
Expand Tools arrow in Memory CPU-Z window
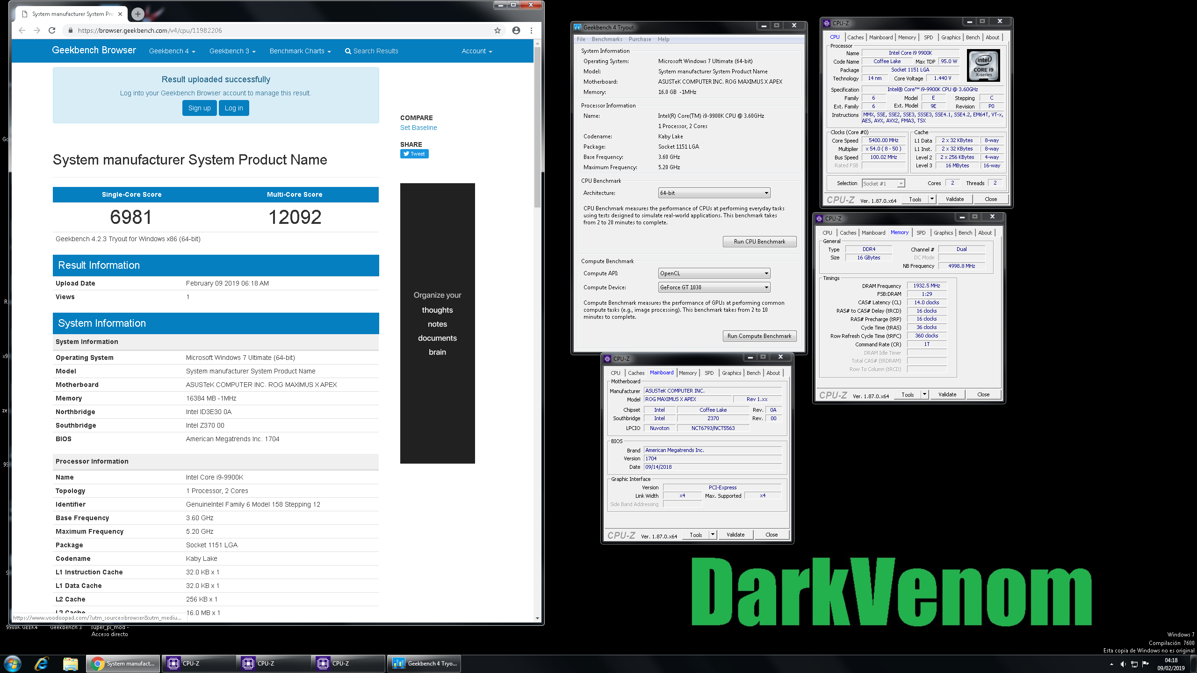pyautogui.click(x=924, y=394)
